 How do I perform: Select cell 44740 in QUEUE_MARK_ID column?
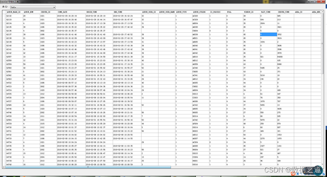[14, 165]
